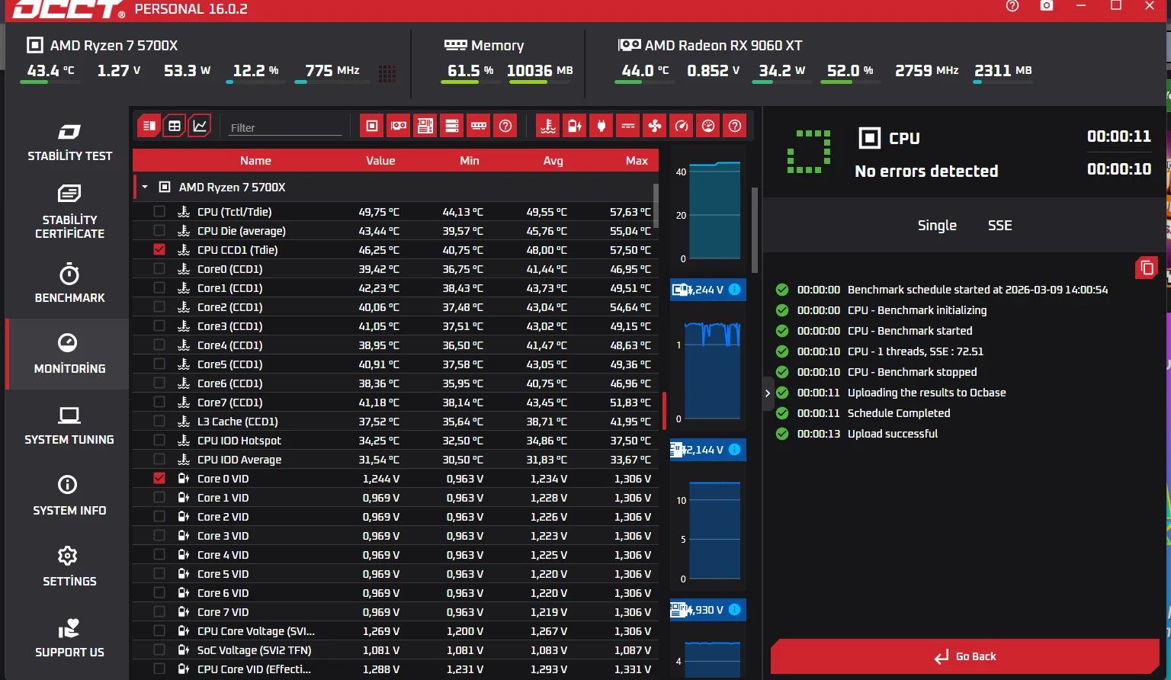Click the question-mark filter at the toolbar's end
This screenshot has width=1171, height=680.
pyautogui.click(x=735, y=126)
